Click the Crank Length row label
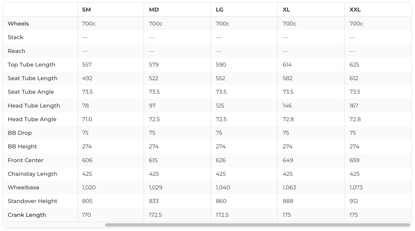415x231 pixels. click(x=27, y=215)
